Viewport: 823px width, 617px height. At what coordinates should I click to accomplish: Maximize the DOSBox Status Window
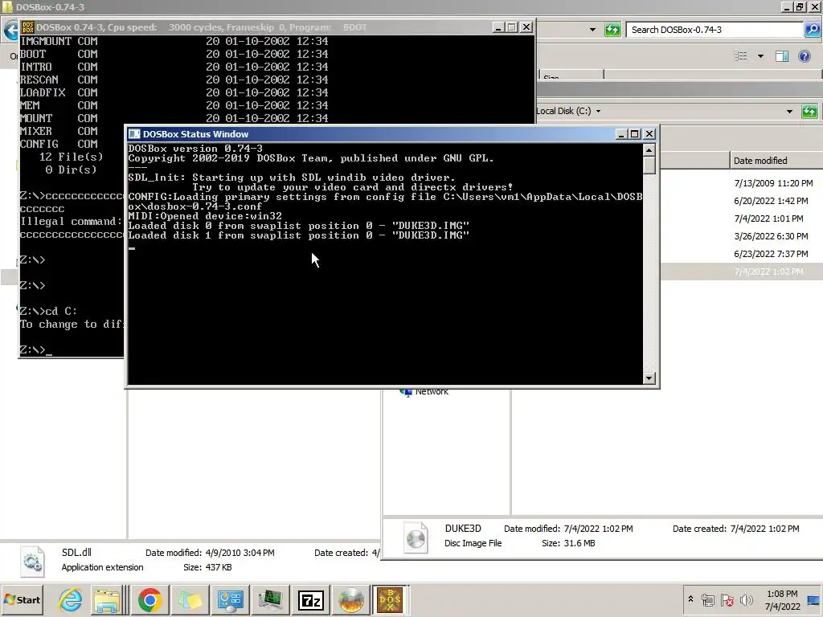click(x=635, y=134)
